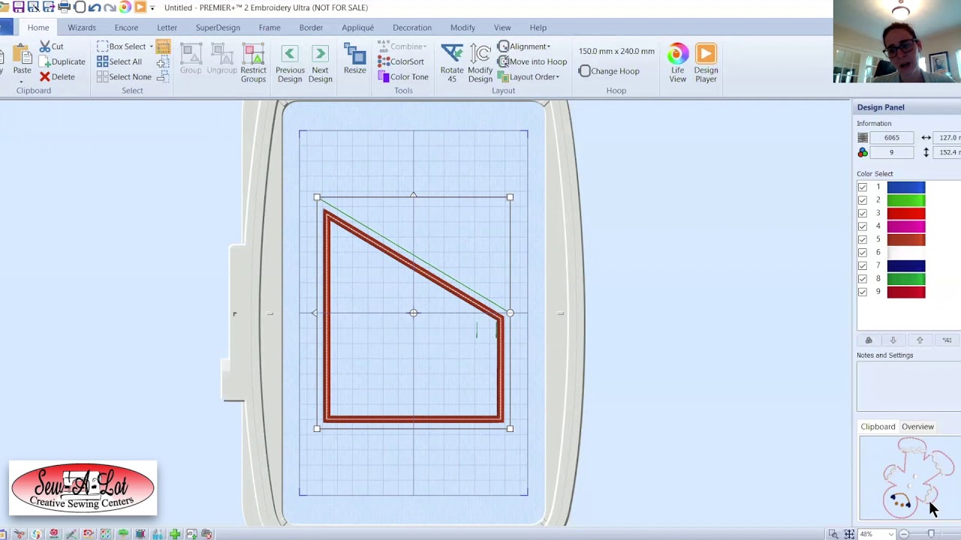Screen dimensions: 961x540
Task: Switch to the Wizards ribbon tab
Action: (82, 28)
